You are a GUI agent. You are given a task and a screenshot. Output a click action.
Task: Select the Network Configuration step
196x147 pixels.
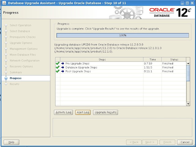pos(24,60)
